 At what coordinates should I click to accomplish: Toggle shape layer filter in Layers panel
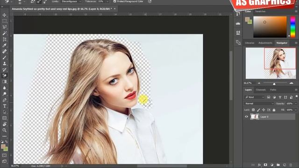[x=285, y=97]
